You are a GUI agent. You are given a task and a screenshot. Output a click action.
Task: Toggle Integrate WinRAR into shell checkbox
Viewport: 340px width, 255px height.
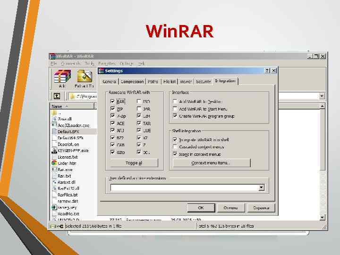coord(175,140)
